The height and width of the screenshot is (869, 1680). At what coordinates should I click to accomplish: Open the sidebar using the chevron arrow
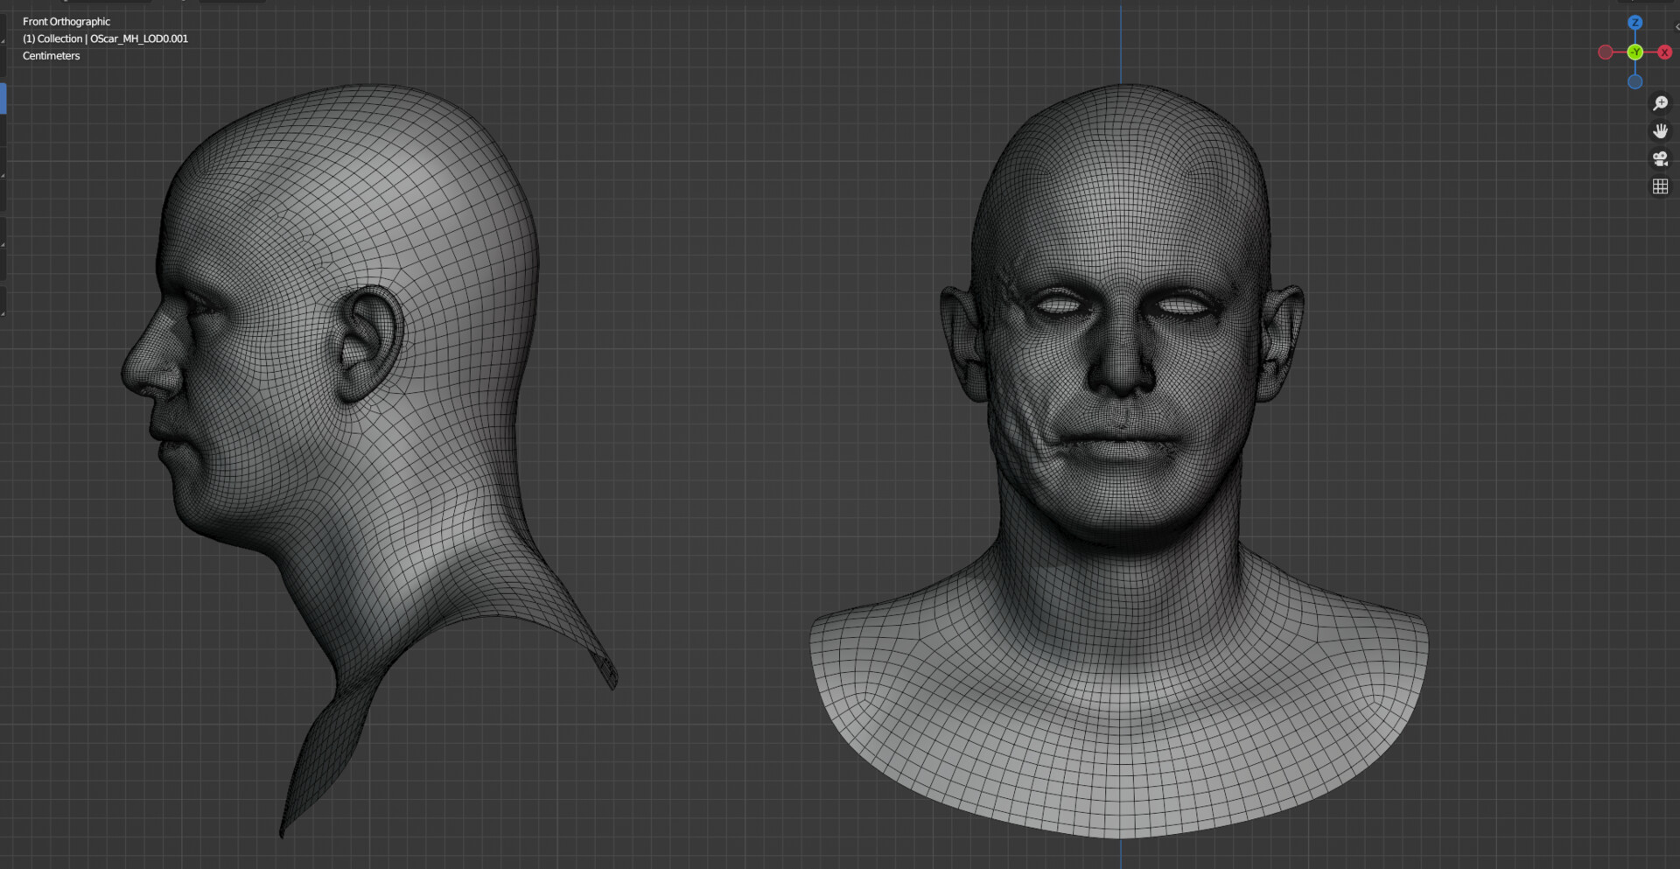1677,27
